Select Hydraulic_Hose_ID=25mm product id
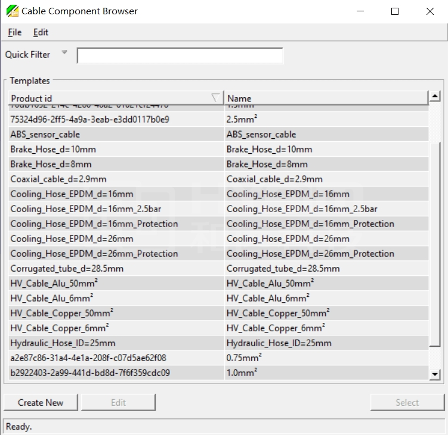Screen dimensions: 448x435 pyautogui.click(x=116, y=343)
